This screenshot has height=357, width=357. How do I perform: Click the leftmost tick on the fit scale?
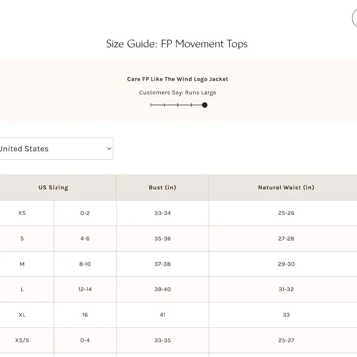[151, 105]
